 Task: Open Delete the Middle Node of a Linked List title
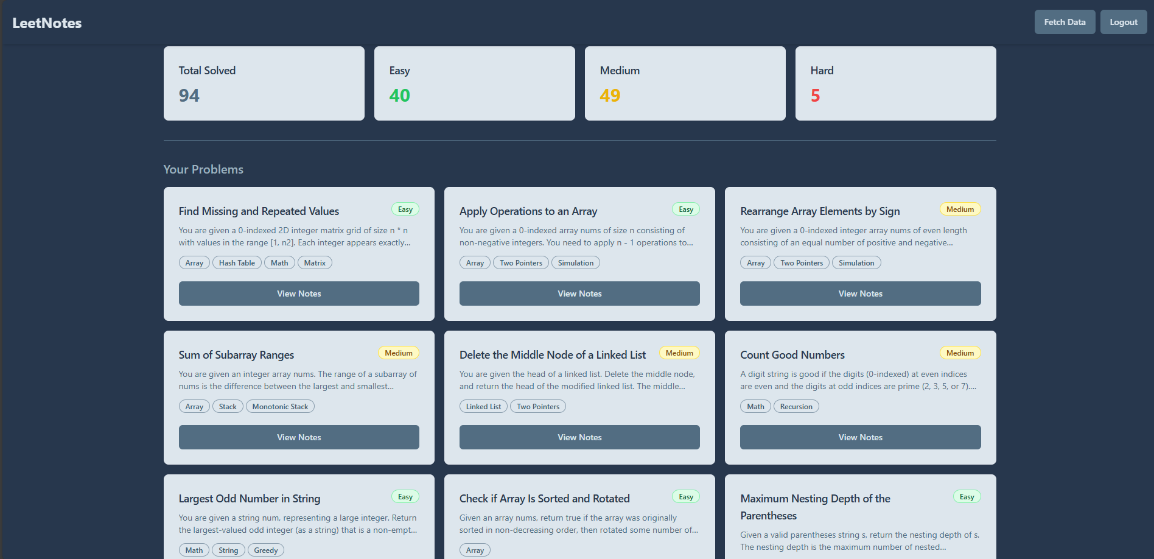(x=553, y=355)
